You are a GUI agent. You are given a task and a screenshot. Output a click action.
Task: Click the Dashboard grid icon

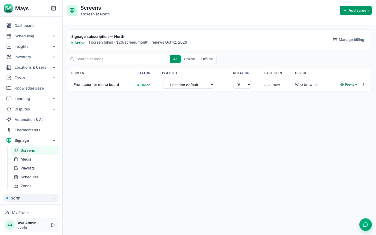point(9,26)
